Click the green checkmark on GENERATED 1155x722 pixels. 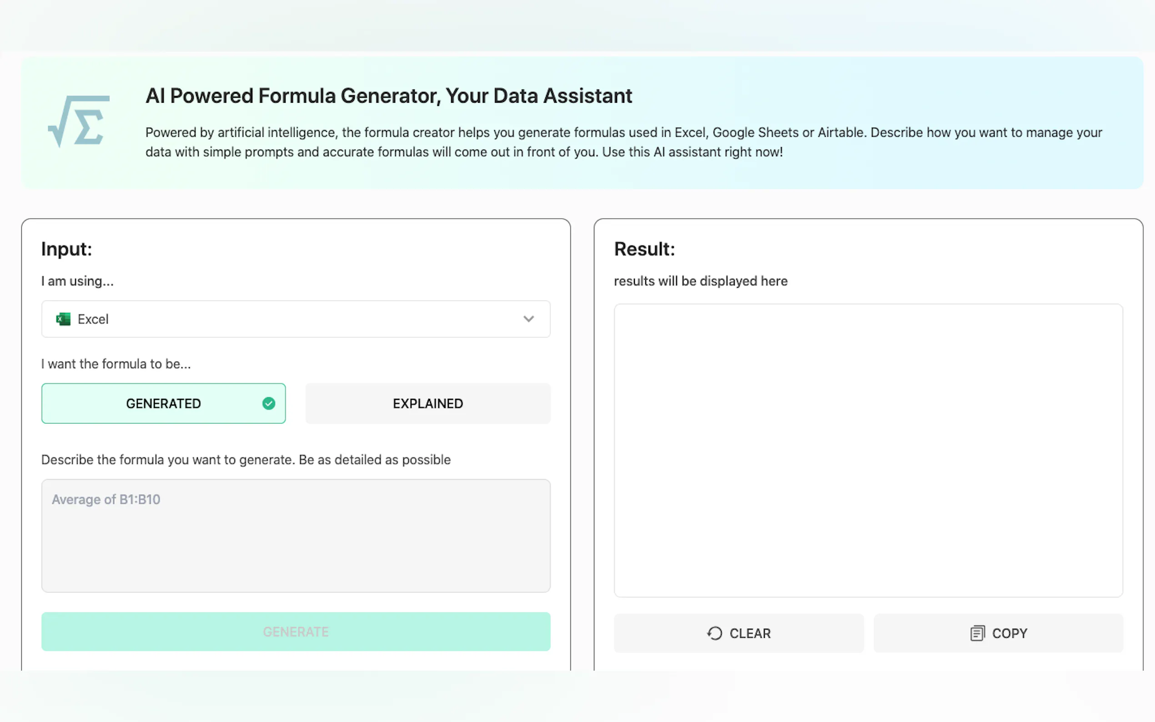click(x=269, y=403)
